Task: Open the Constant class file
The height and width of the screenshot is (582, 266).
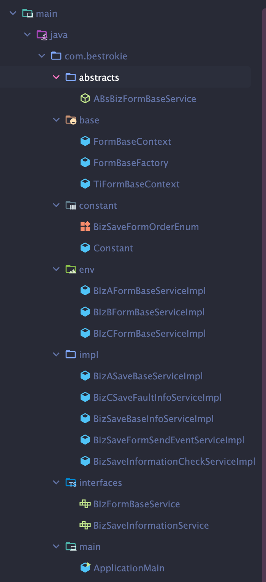Action: pos(113,248)
